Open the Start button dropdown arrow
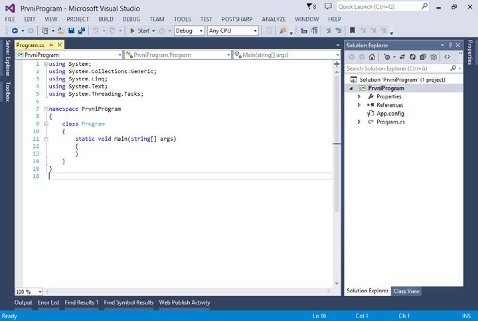The height and width of the screenshot is (321, 478). [x=153, y=31]
